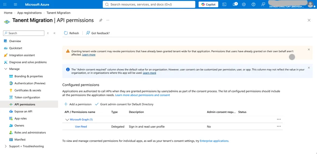Image resolution: width=317 pixels, height=154 pixels.
Task: Follow Learn more link in info banner
Action: click(x=149, y=73)
